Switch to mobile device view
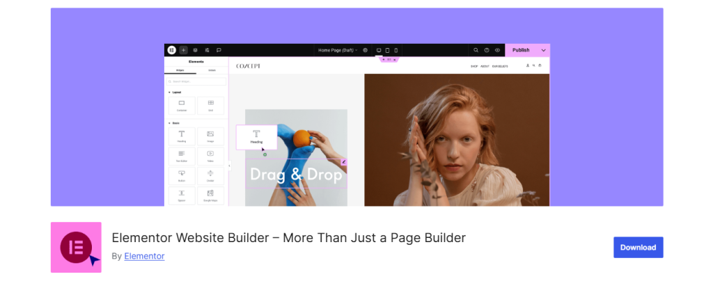Viewport: 713px width, 288px height. tap(396, 50)
